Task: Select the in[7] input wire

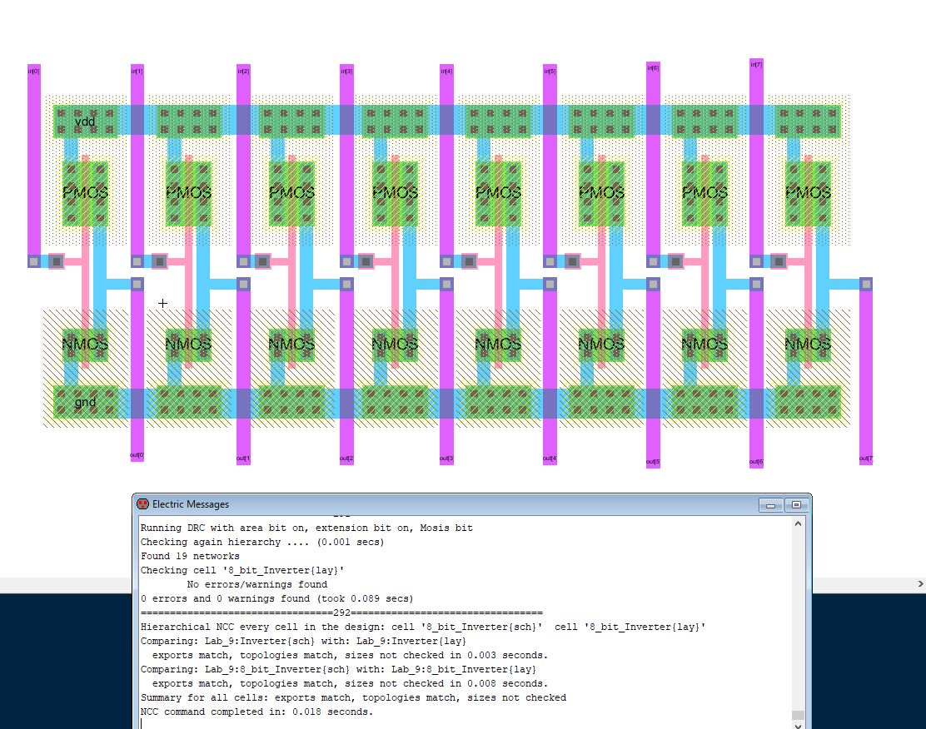Action: coord(756,166)
